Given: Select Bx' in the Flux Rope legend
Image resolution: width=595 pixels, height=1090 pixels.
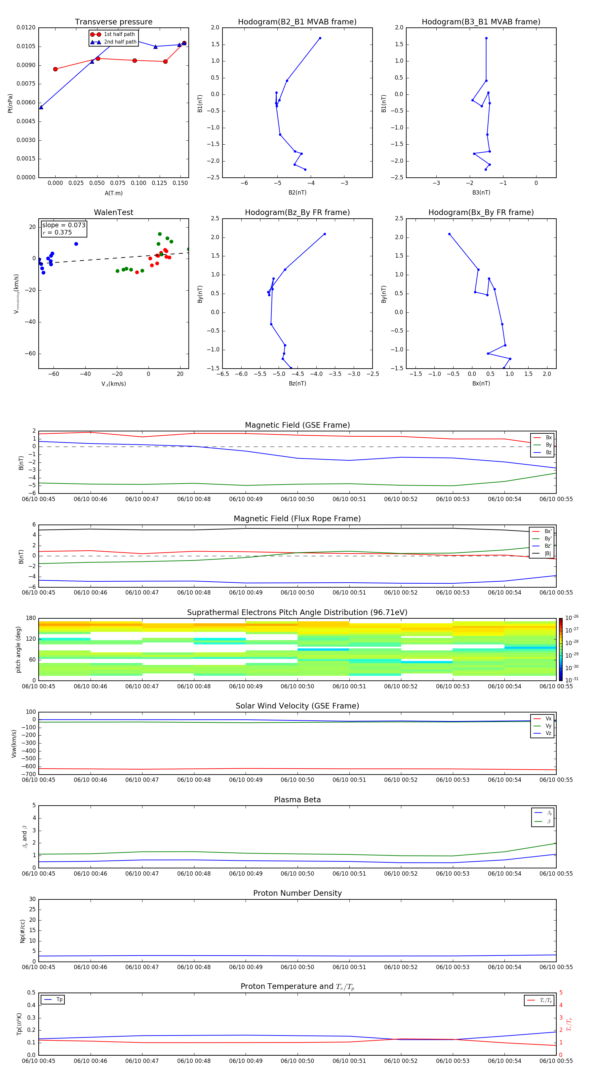Looking at the screenshot, I should coord(542,531).
